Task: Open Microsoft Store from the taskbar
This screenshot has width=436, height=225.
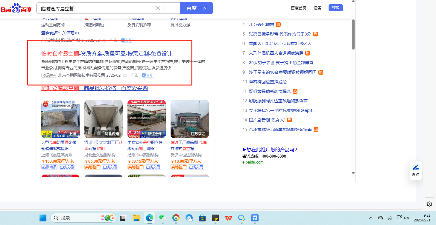Action: tap(202, 218)
